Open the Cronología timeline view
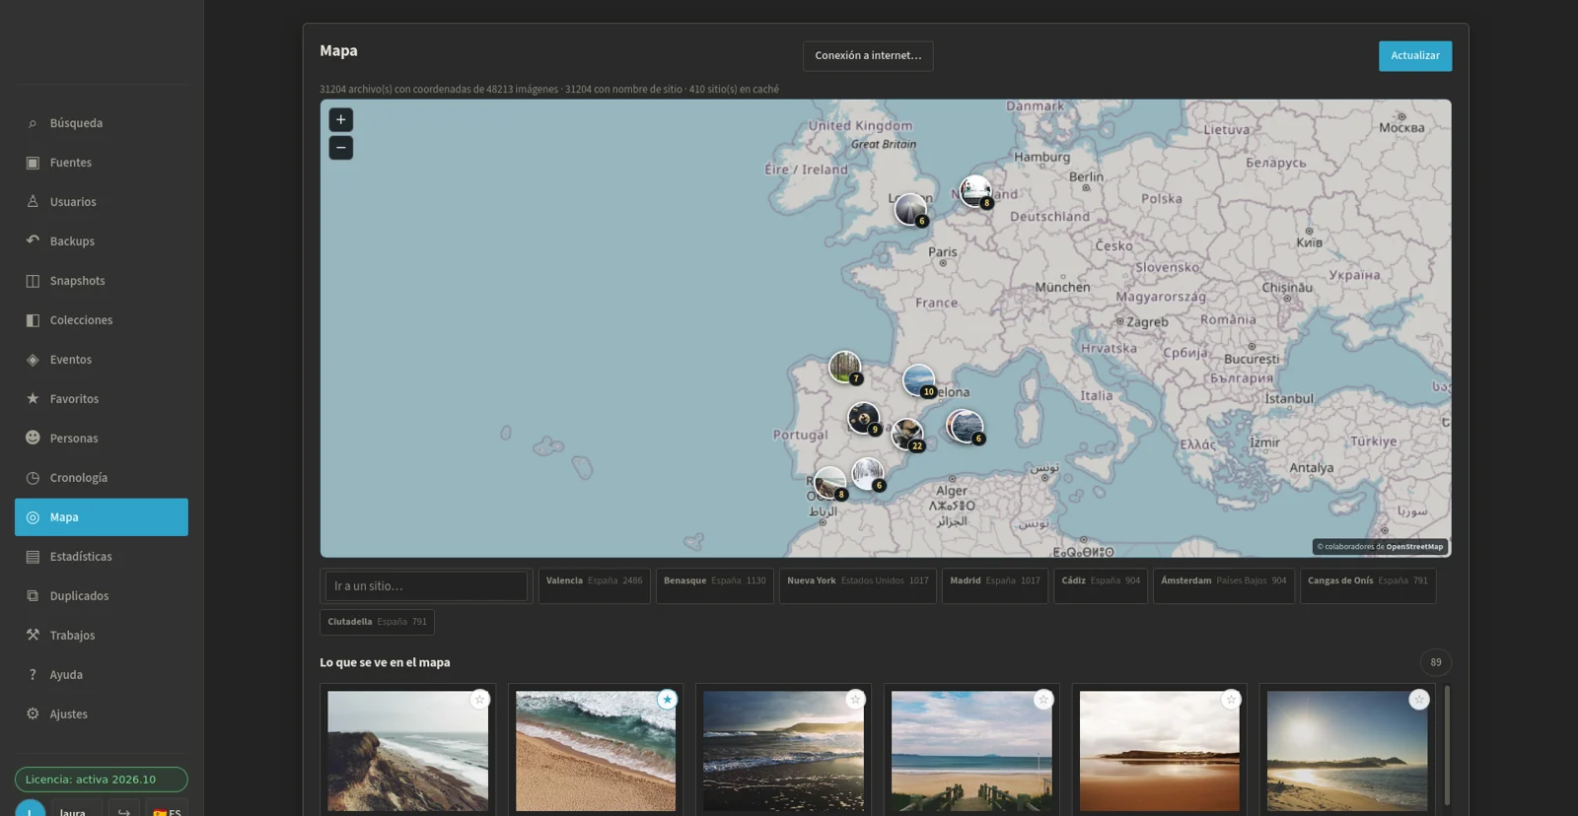This screenshot has height=816, width=1578. 102,478
